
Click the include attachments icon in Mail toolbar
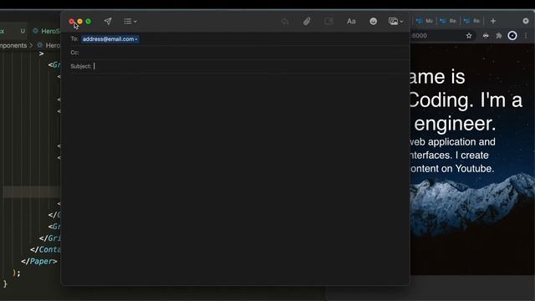click(329, 22)
